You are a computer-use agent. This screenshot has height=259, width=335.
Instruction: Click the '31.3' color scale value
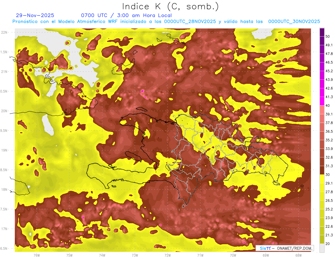tap(329, 166)
